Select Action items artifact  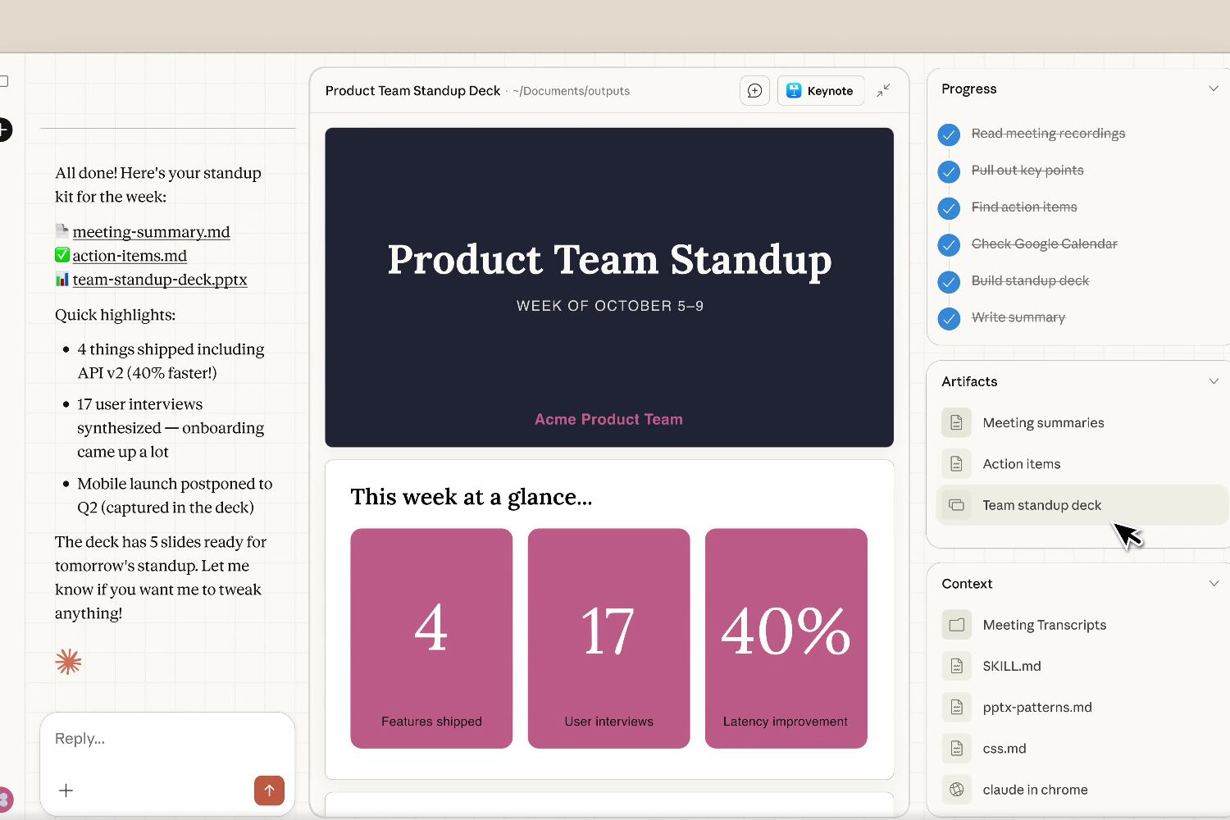pyautogui.click(x=1021, y=464)
